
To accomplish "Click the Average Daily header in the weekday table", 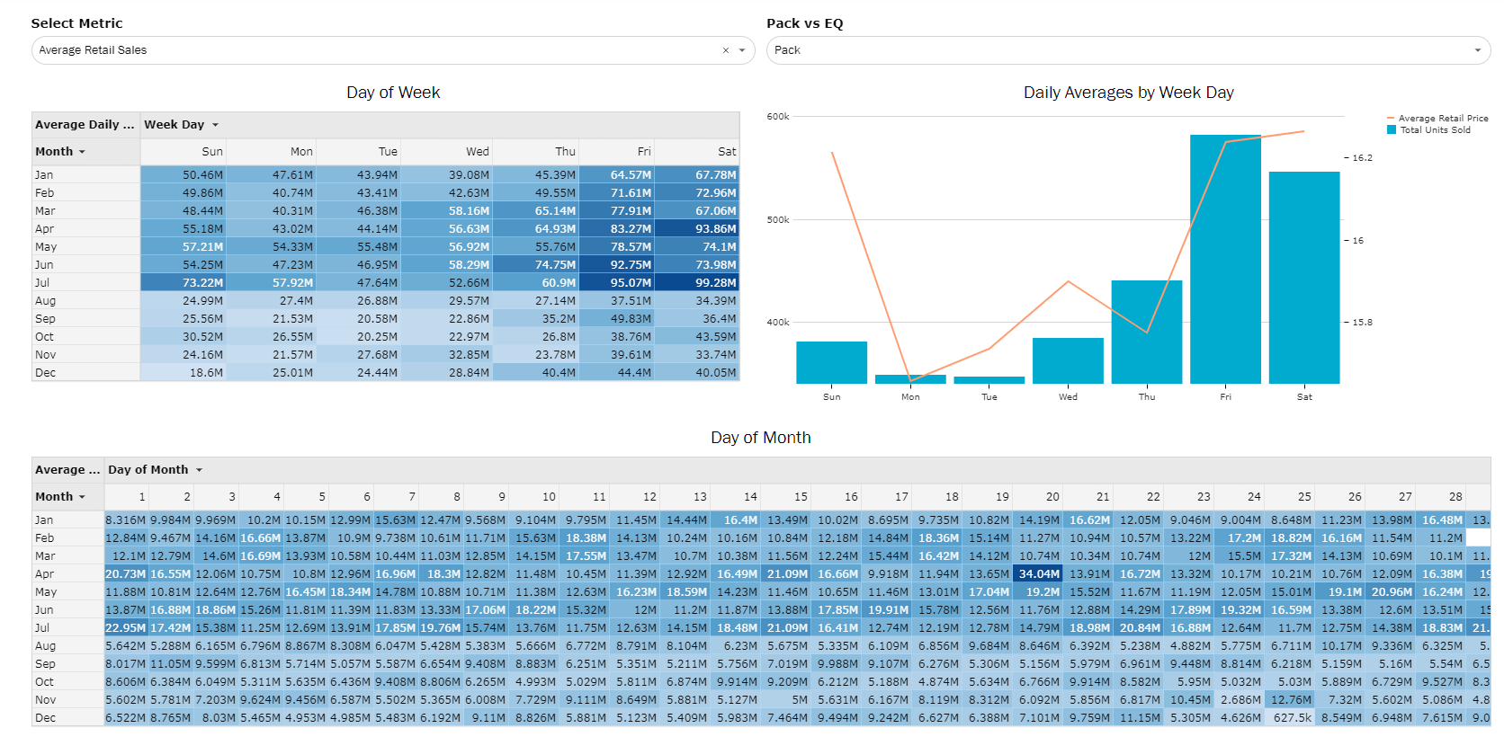I will (85, 125).
